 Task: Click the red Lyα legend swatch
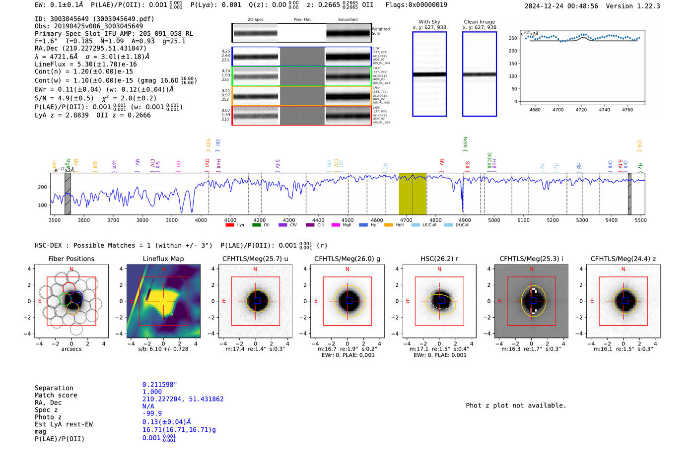coord(230,225)
